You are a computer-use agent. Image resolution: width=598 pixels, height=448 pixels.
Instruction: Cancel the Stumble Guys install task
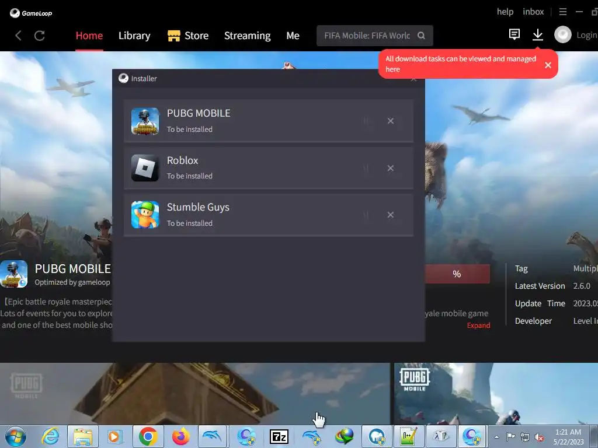pos(391,215)
